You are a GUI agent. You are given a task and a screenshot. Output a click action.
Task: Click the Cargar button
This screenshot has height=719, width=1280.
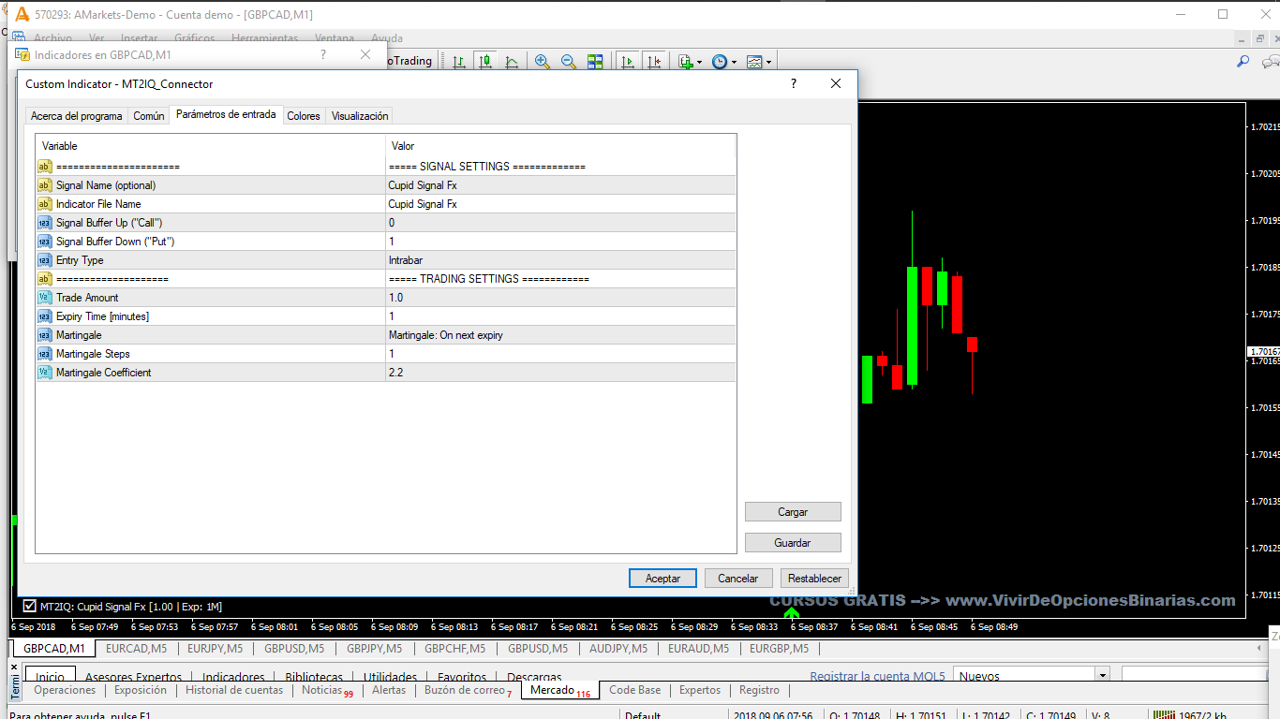(793, 512)
